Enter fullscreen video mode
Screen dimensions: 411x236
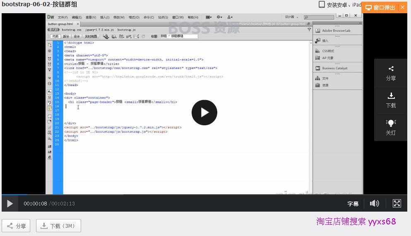pyautogui.click(x=397, y=203)
